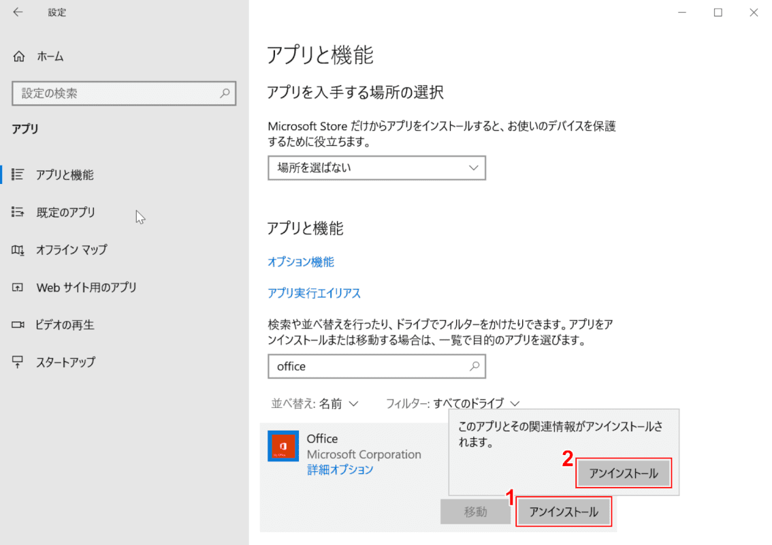The height and width of the screenshot is (545, 772).
Task: Click the Web サイト用のアプリ icon
Action: tap(18, 287)
